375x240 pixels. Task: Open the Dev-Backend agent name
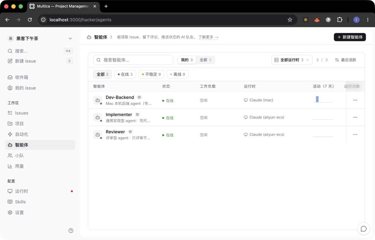point(120,97)
